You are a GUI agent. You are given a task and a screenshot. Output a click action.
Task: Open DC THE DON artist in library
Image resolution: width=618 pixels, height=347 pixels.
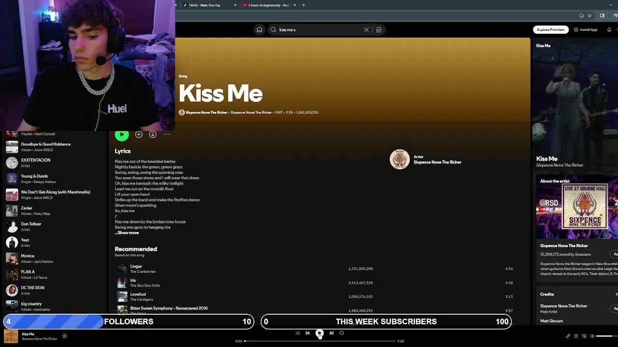53,290
